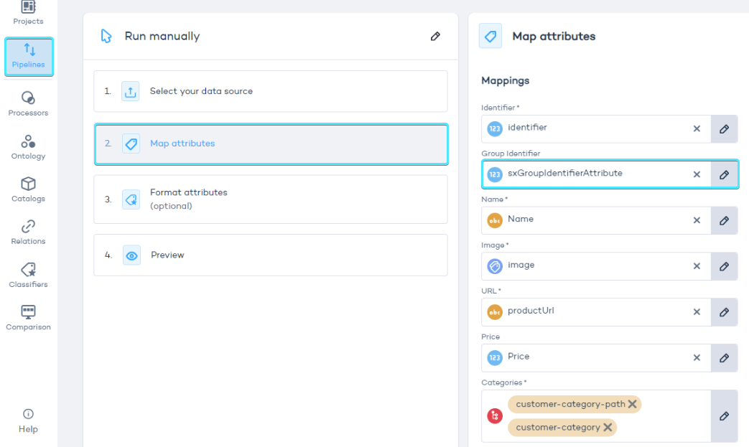Edit the Categories mapping
749x447 pixels.
(x=724, y=416)
